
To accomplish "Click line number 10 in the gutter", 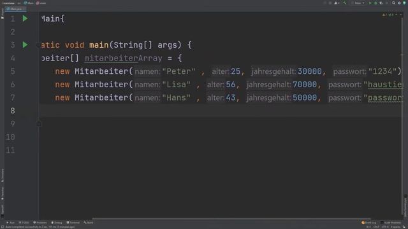I will coord(10,137).
